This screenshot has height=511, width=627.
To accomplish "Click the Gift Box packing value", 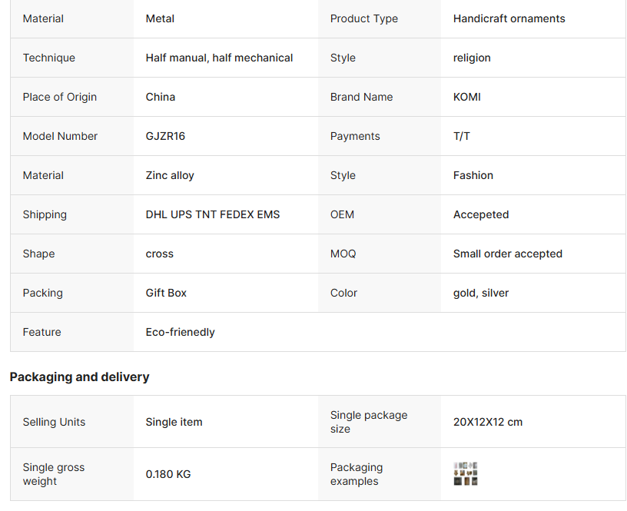I will [x=166, y=293].
